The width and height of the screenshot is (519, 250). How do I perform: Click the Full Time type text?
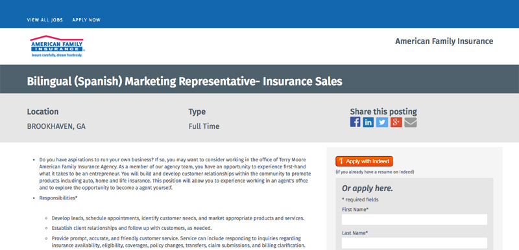pos(204,126)
